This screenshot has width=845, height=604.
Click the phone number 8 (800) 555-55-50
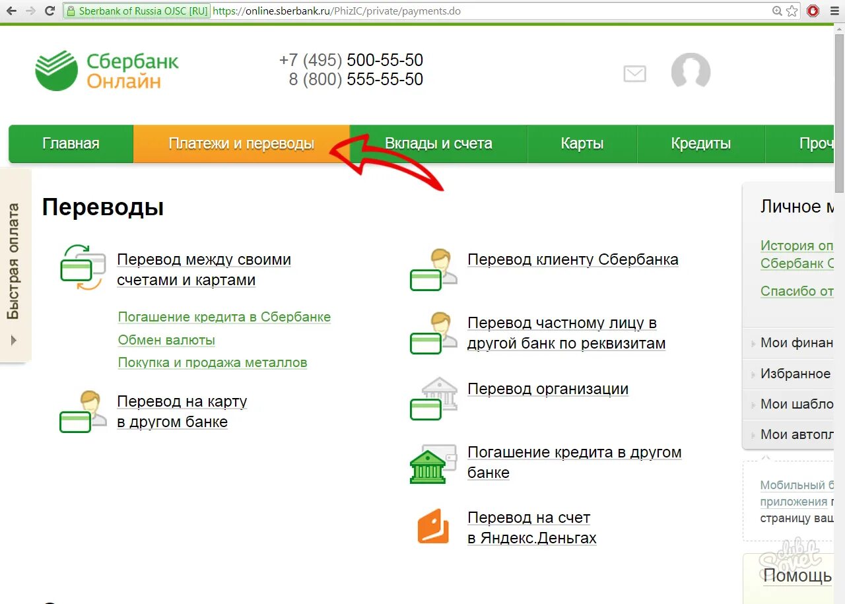click(x=356, y=79)
